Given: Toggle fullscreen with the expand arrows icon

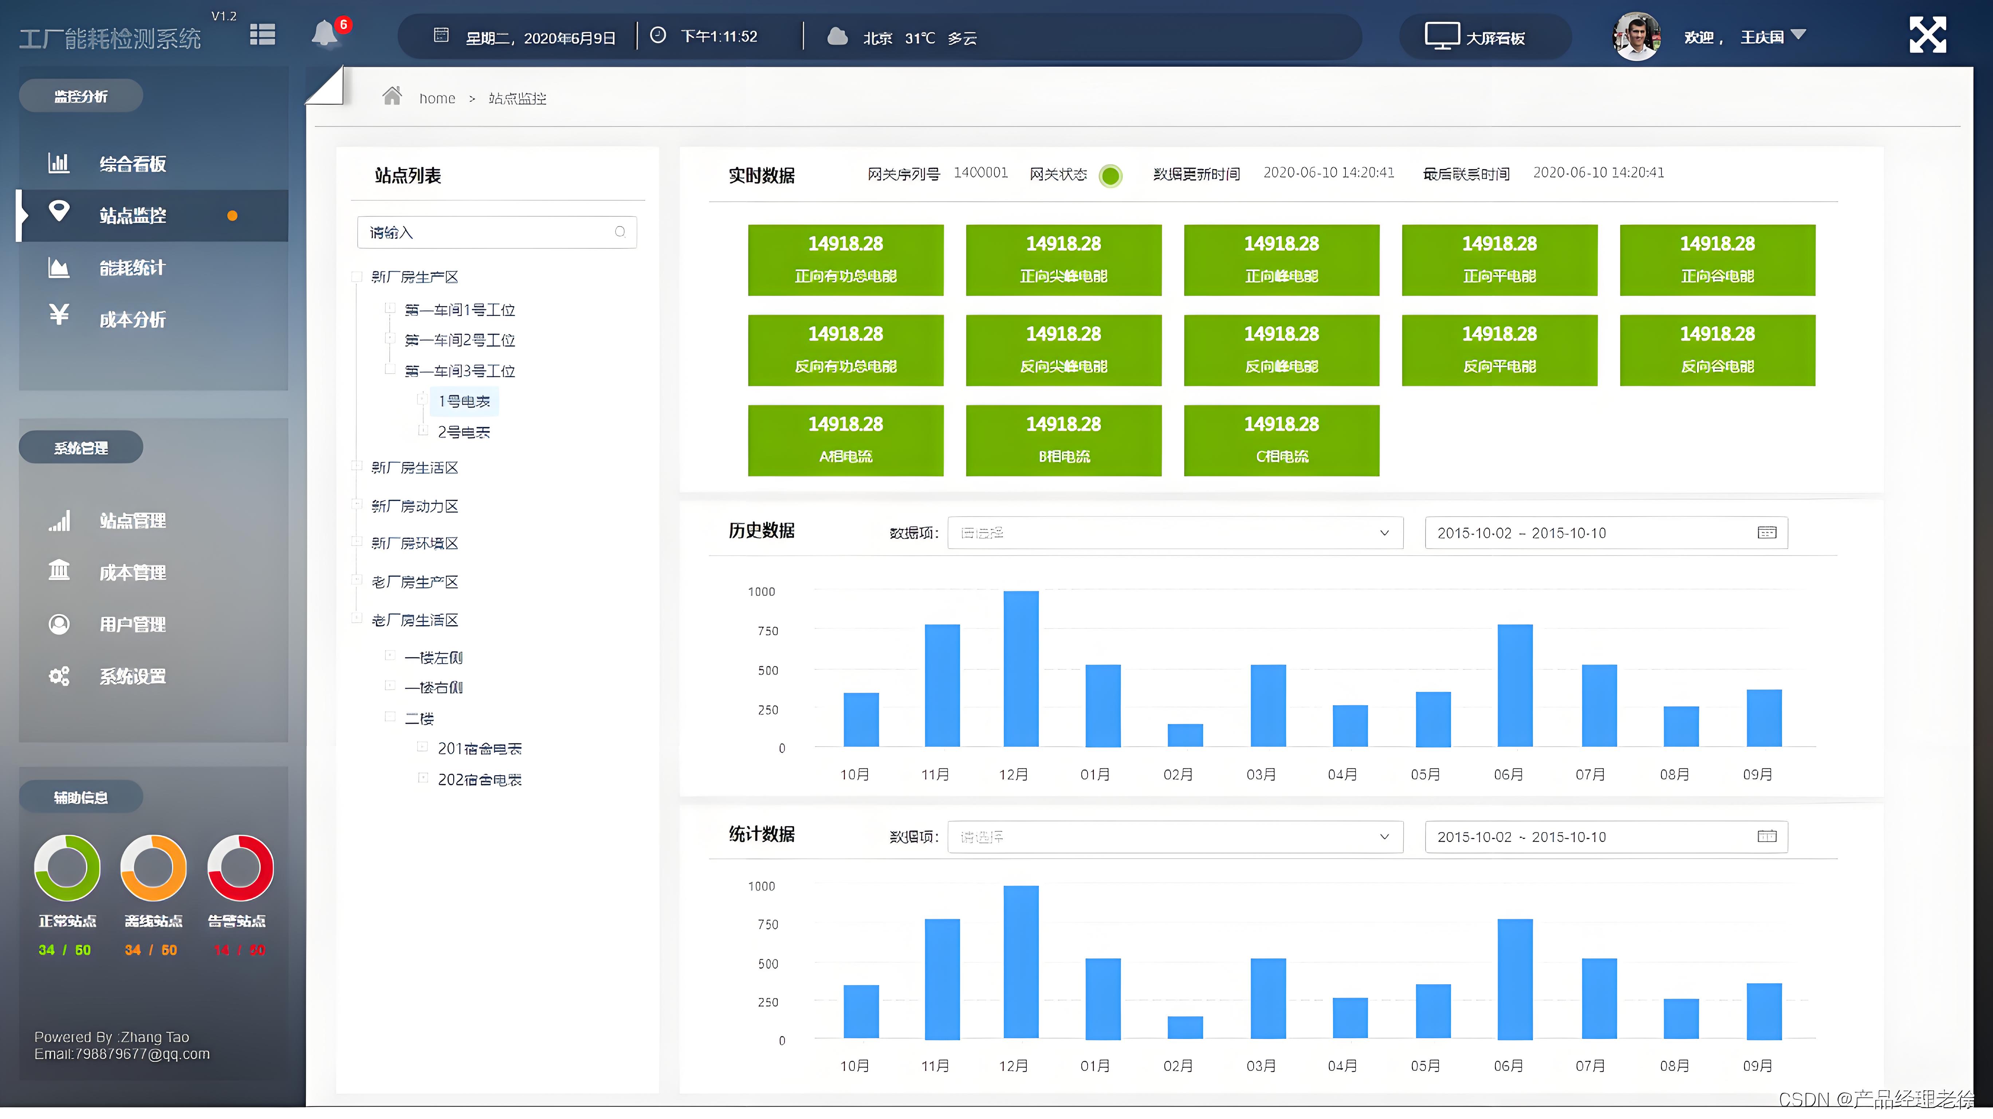Looking at the screenshot, I should click(1927, 35).
